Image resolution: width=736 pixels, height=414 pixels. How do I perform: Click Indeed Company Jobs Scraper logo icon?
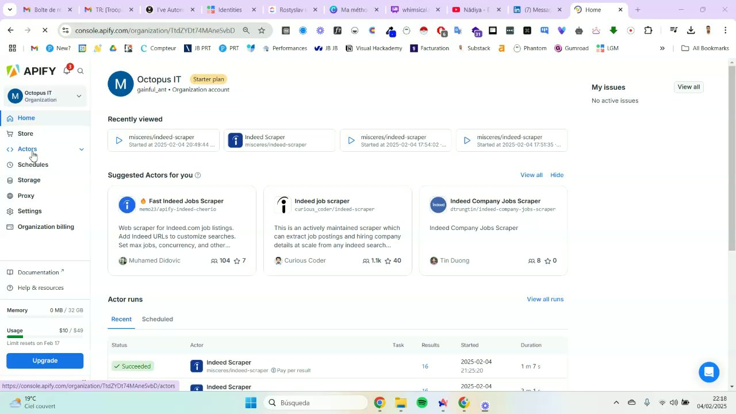[x=438, y=205]
